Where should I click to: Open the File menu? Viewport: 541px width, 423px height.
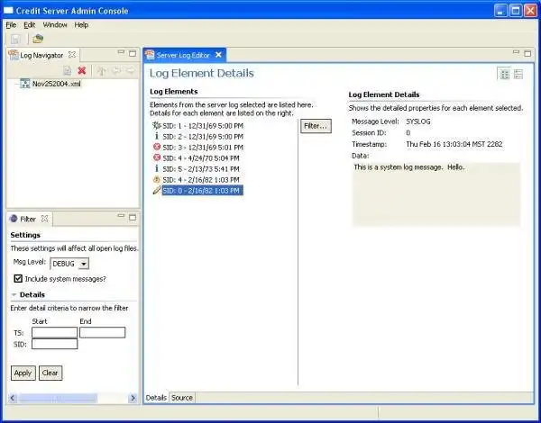pos(11,25)
